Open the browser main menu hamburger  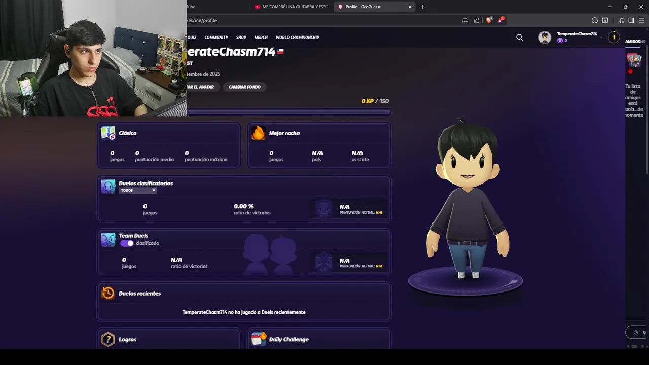[641, 20]
